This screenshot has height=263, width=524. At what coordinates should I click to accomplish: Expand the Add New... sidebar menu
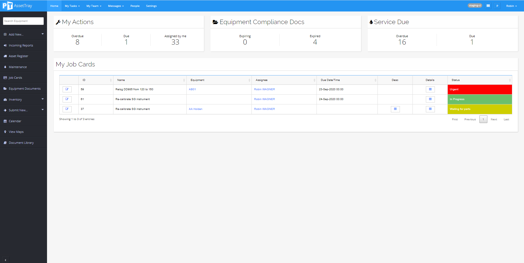click(x=23, y=34)
